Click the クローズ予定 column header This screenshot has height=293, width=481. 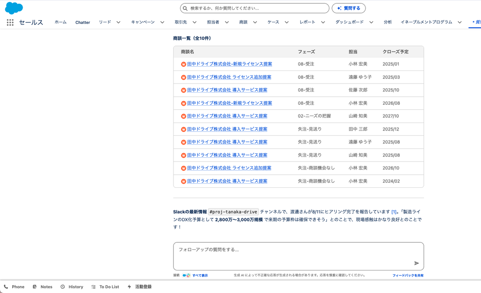(396, 52)
